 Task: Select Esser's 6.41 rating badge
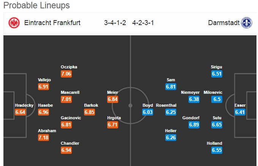coord(241,112)
